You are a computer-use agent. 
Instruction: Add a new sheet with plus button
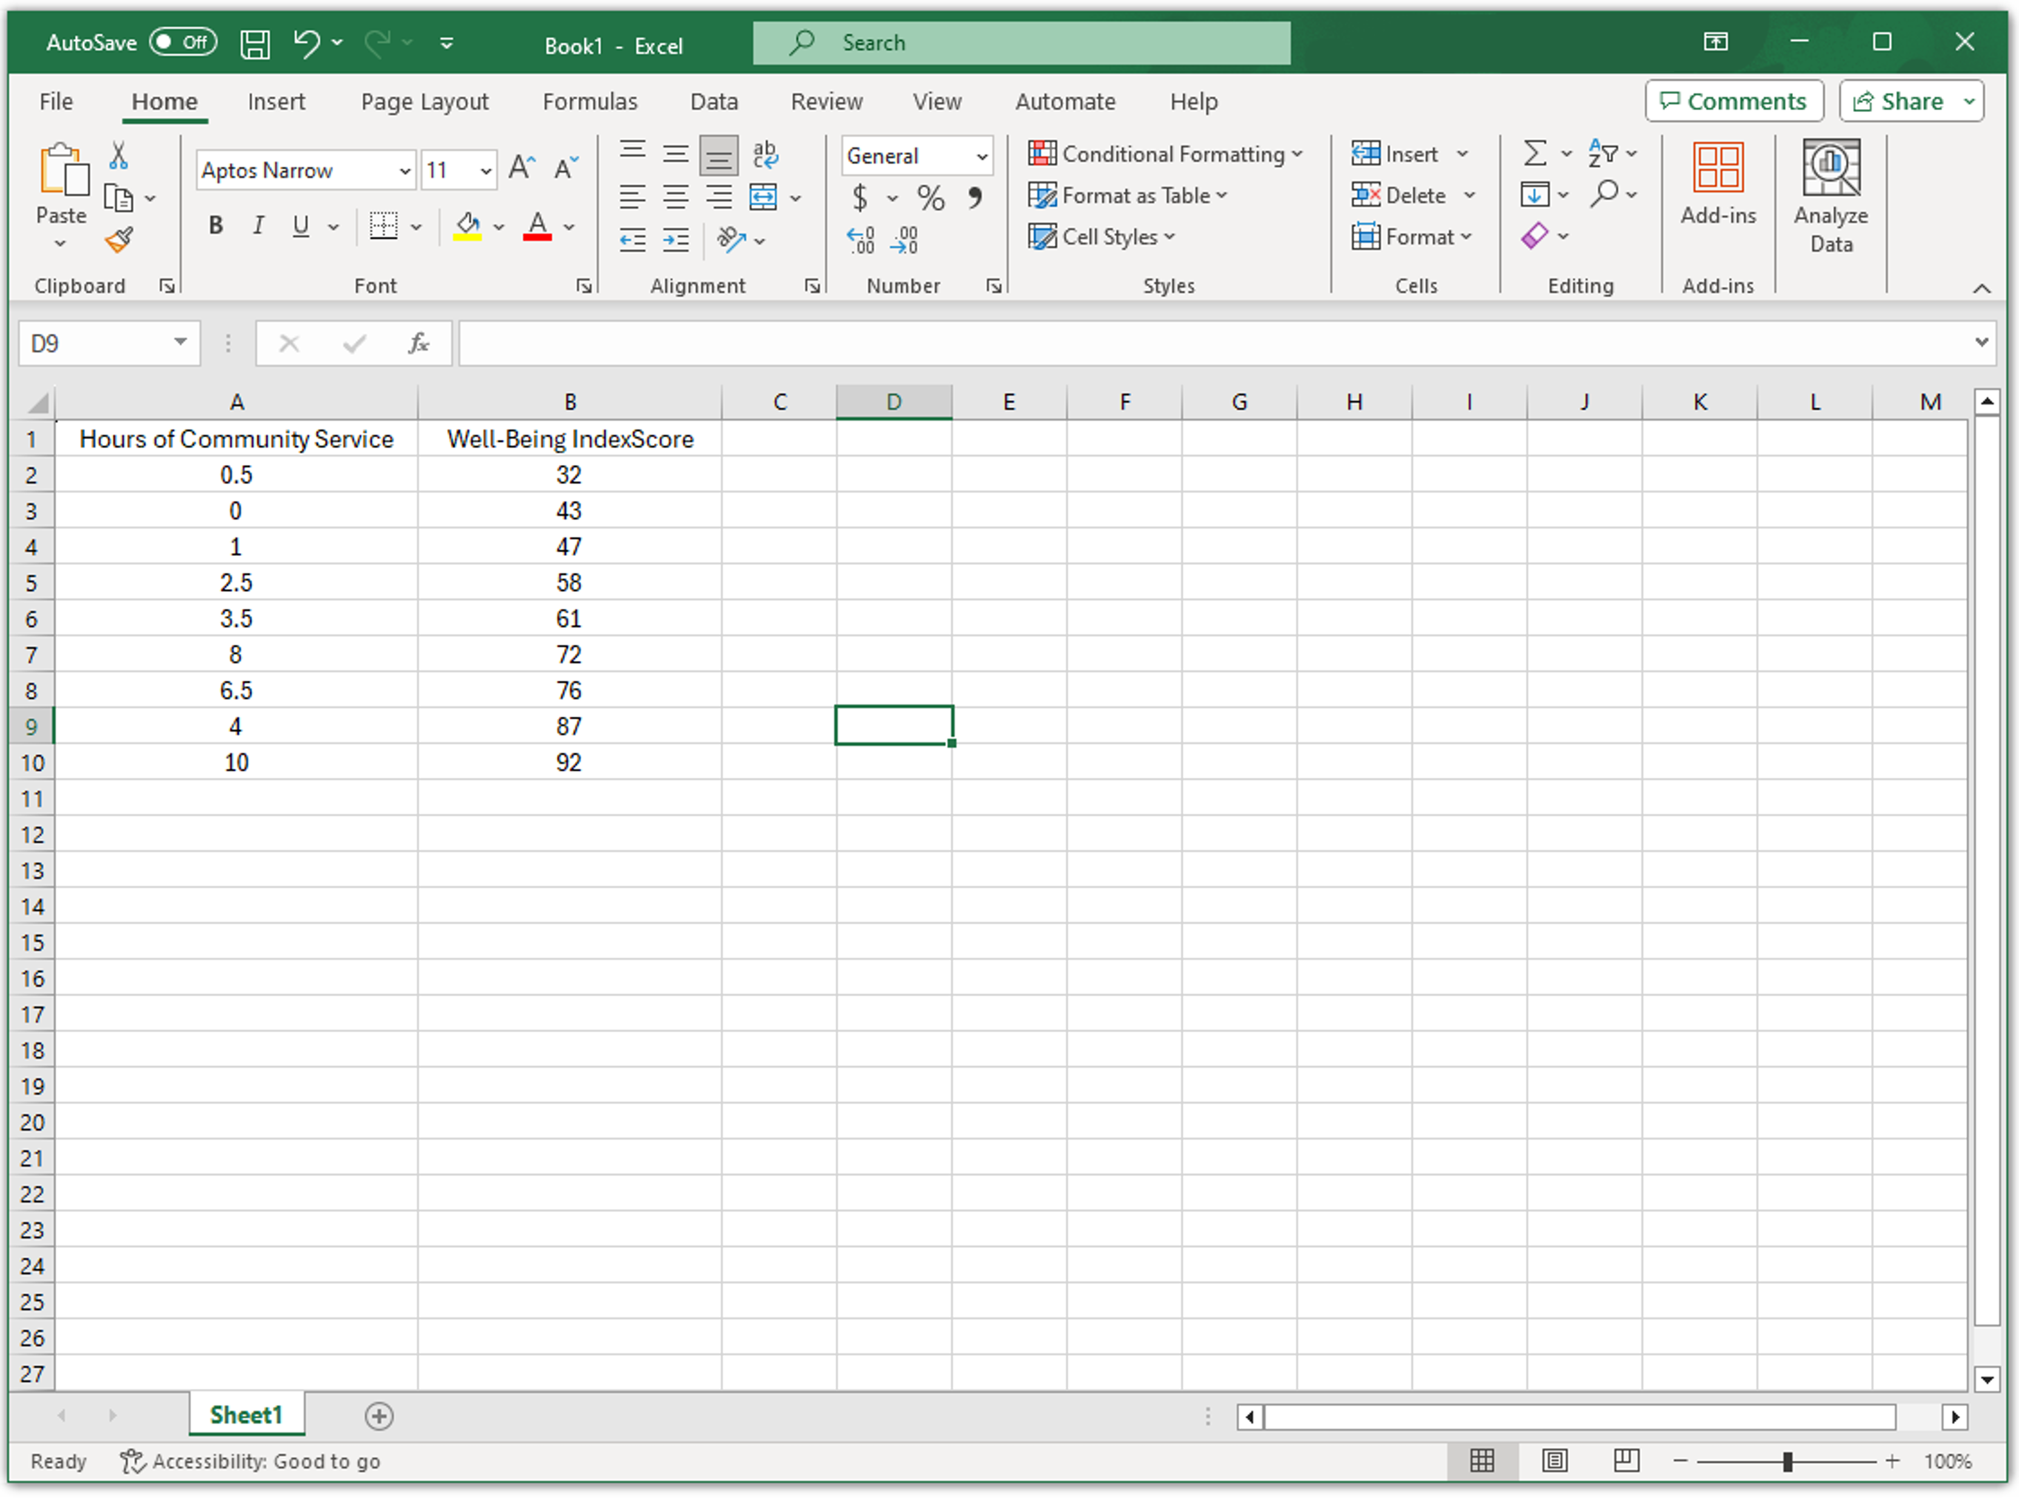pos(379,1415)
